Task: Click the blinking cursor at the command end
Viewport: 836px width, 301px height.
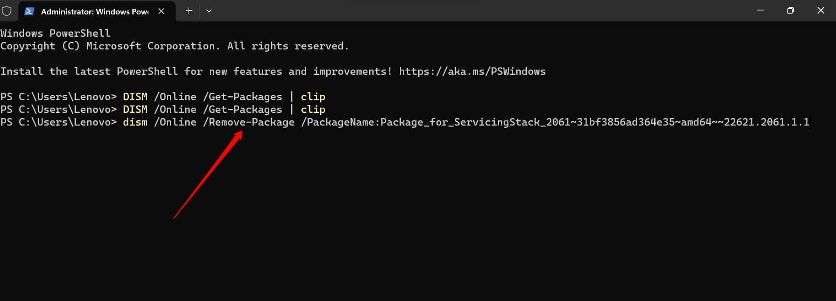Action: coord(809,122)
